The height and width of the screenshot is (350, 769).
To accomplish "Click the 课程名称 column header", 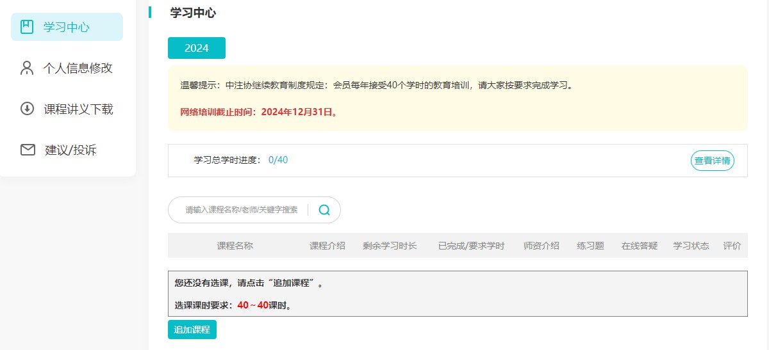I will (x=235, y=246).
